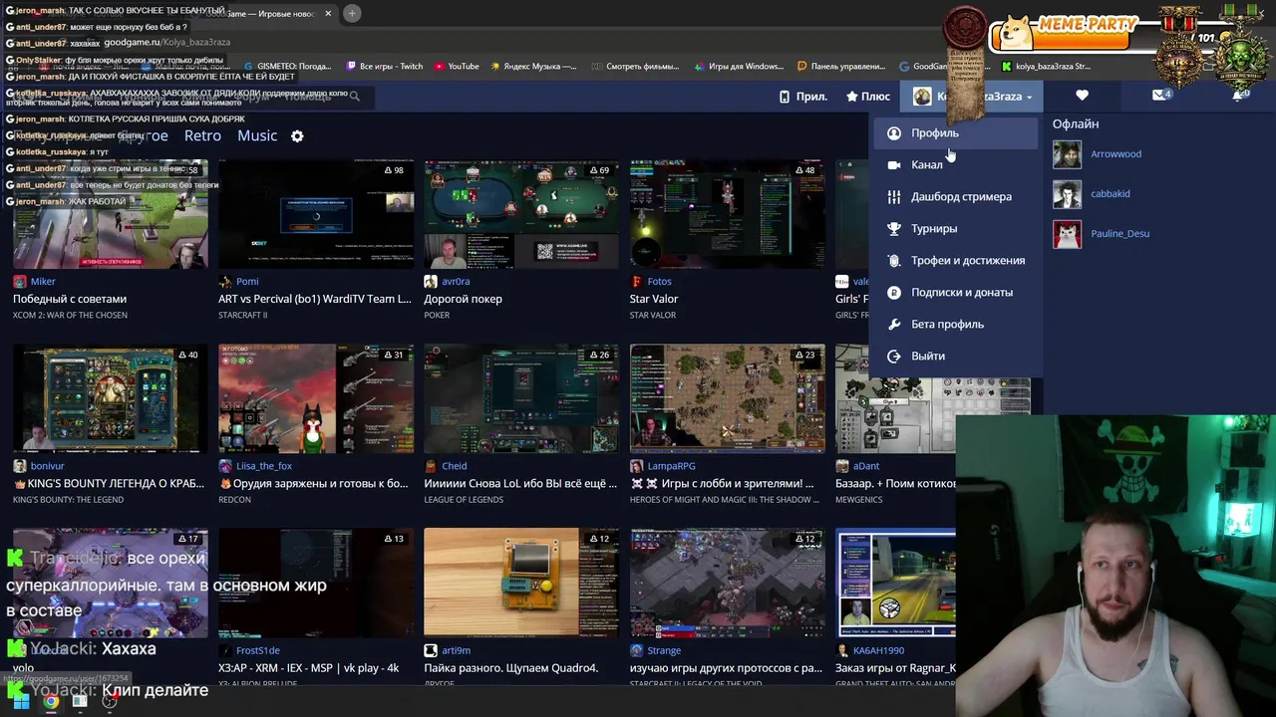Switch to the Music category tab
Screen dimensions: 1276x717
click(x=257, y=135)
